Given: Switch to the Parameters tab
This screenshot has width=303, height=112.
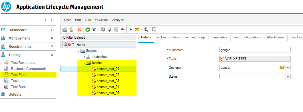Looking at the screenshot, I should click(x=219, y=37).
